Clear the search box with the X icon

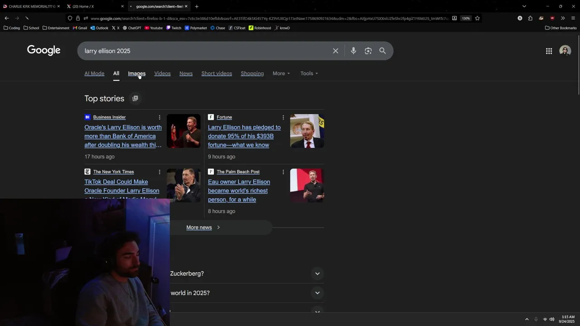pos(335,51)
